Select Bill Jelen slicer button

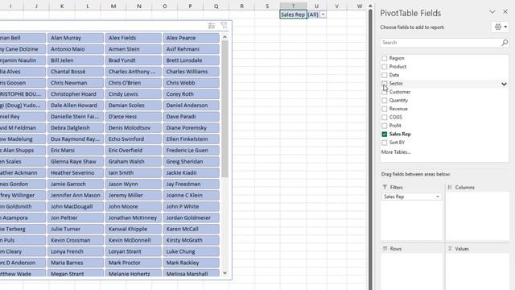[75, 60]
